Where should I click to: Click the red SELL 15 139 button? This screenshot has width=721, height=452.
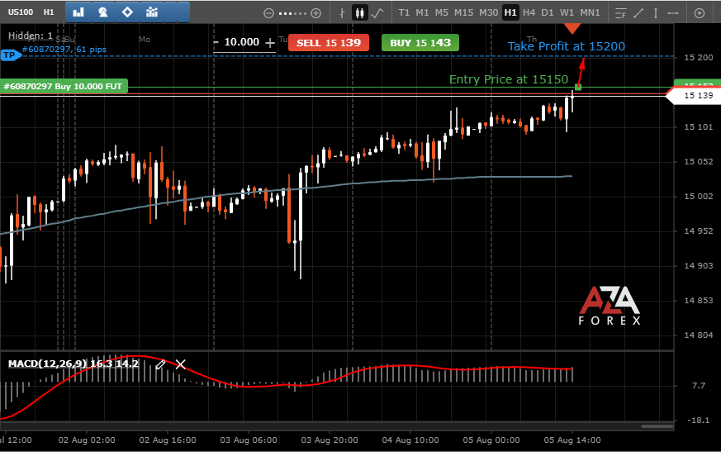click(329, 43)
